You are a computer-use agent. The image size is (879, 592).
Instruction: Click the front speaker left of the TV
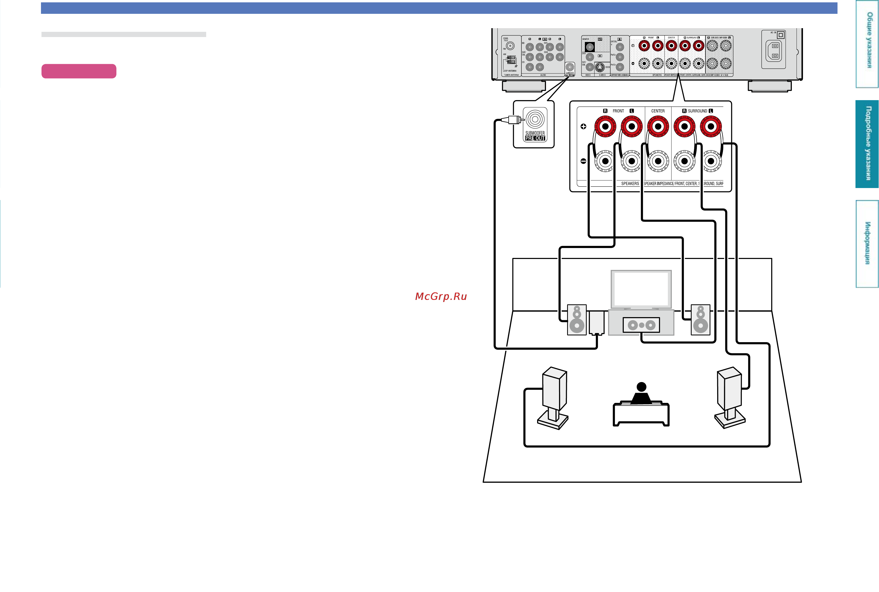tap(577, 320)
